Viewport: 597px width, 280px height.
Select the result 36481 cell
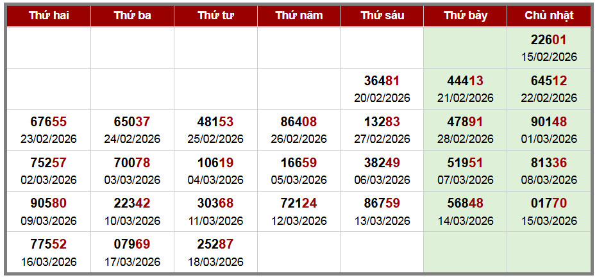pos(382,81)
